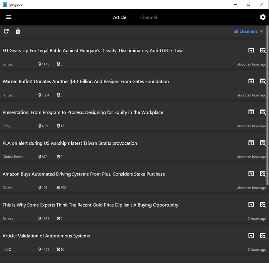This screenshot has height=263, width=269.
Task: Click the 392 image count icon
Action: [58, 188]
